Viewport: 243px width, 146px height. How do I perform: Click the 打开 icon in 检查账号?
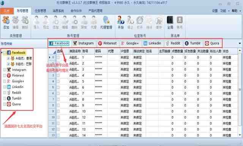[x=140, y=22]
